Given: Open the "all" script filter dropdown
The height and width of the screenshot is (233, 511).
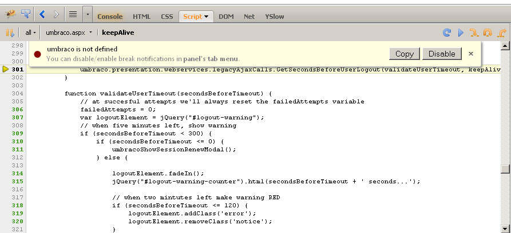Looking at the screenshot, I should [x=31, y=33].
